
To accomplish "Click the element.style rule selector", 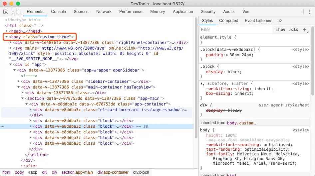I will [215, 37].
